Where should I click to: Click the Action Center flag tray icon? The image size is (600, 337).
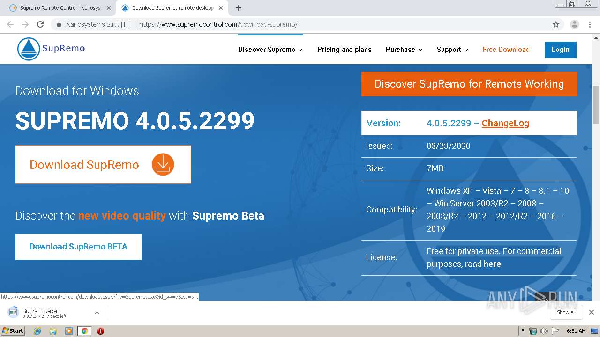click(x=555, y=331)
